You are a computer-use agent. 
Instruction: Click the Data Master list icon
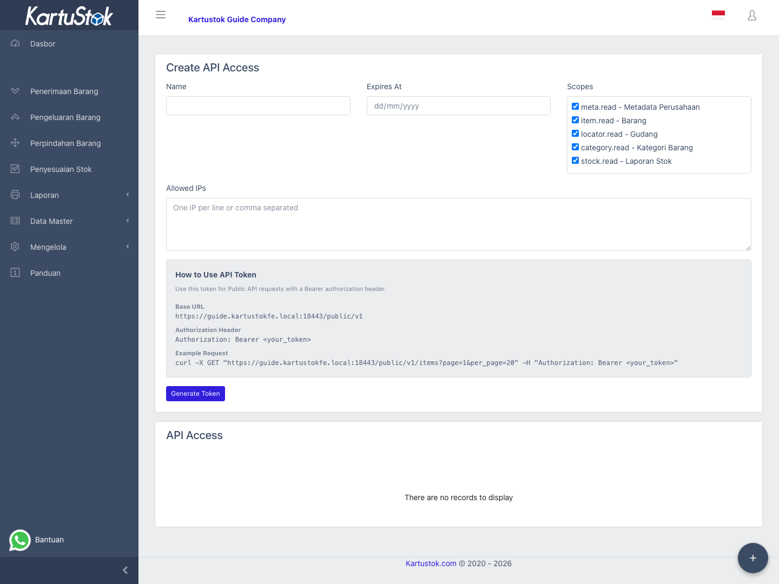(15, 221)
